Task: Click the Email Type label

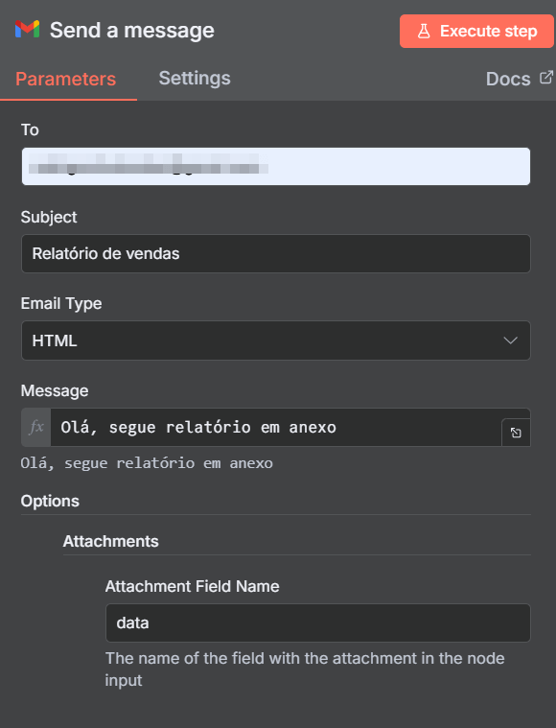Action: 61,304
